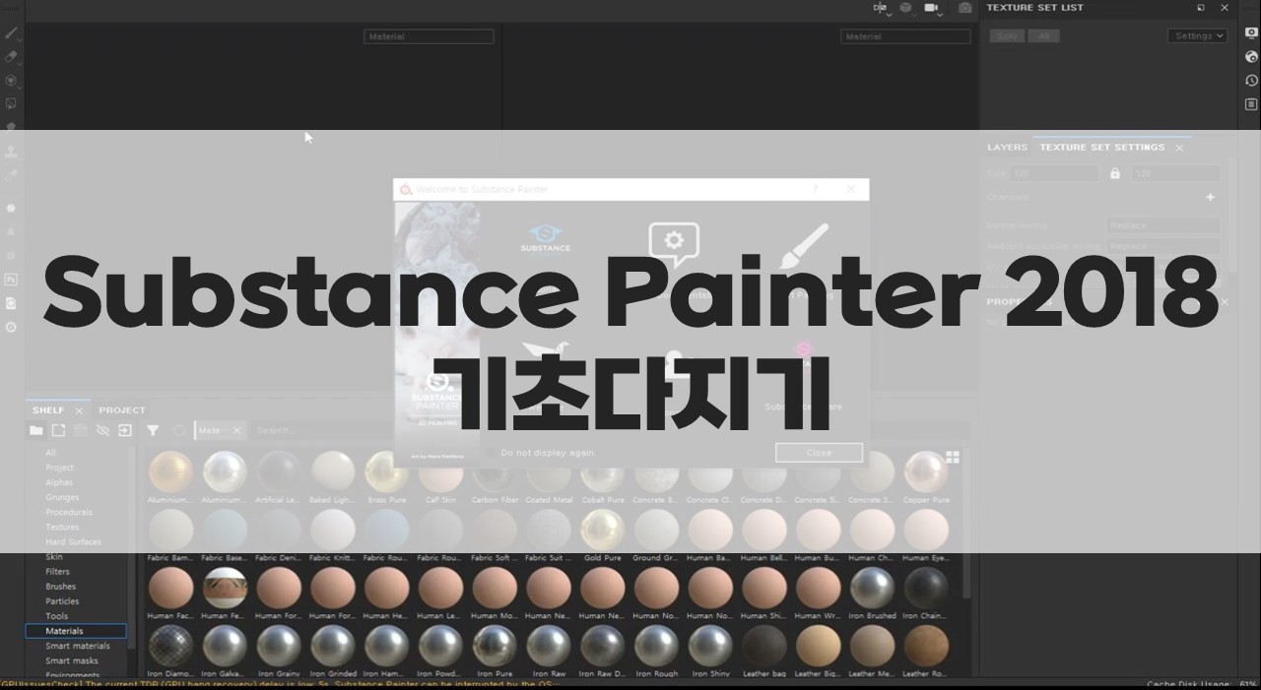The height and width of the screenshot is (690, 1261).
Task: Toggle the shelf hide-preview eye icon
Action: (x=102, y=430)
